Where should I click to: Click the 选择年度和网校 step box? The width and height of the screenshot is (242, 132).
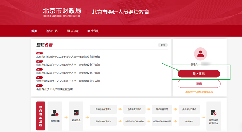[134, 109]
